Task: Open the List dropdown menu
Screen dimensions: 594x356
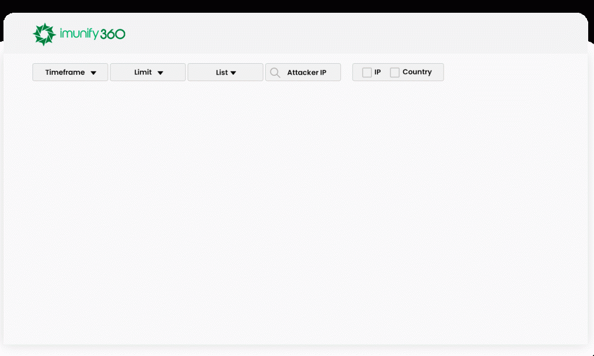Action: pos(225,72)
